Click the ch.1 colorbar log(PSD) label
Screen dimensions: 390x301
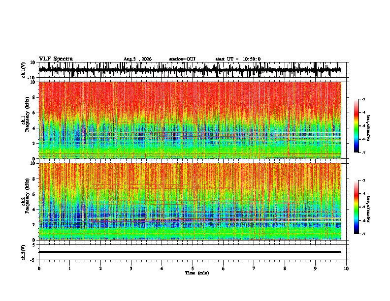[x=369, y=128]
